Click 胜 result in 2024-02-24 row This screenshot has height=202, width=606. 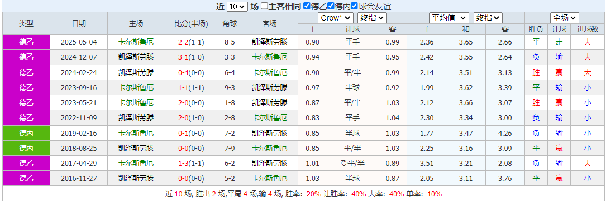(536, 72)
